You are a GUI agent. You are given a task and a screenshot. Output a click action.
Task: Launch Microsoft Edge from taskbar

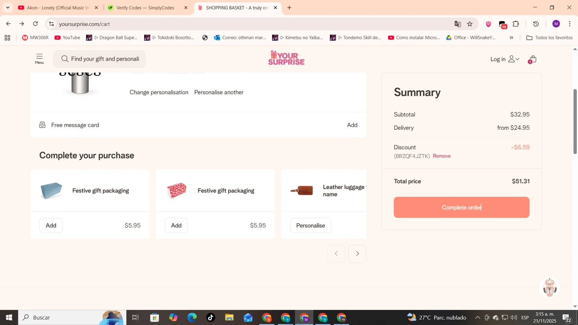[x=192, y=318]
